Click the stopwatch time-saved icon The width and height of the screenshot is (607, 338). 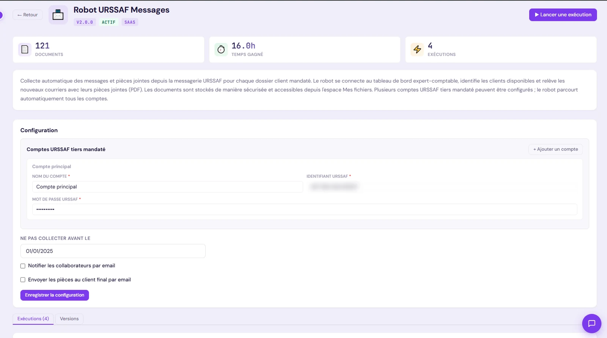(x=221, y=49)
